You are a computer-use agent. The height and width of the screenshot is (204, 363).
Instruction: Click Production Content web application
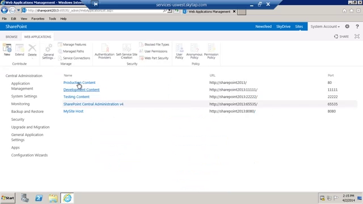pyautogui.click(x=79, y=83)
